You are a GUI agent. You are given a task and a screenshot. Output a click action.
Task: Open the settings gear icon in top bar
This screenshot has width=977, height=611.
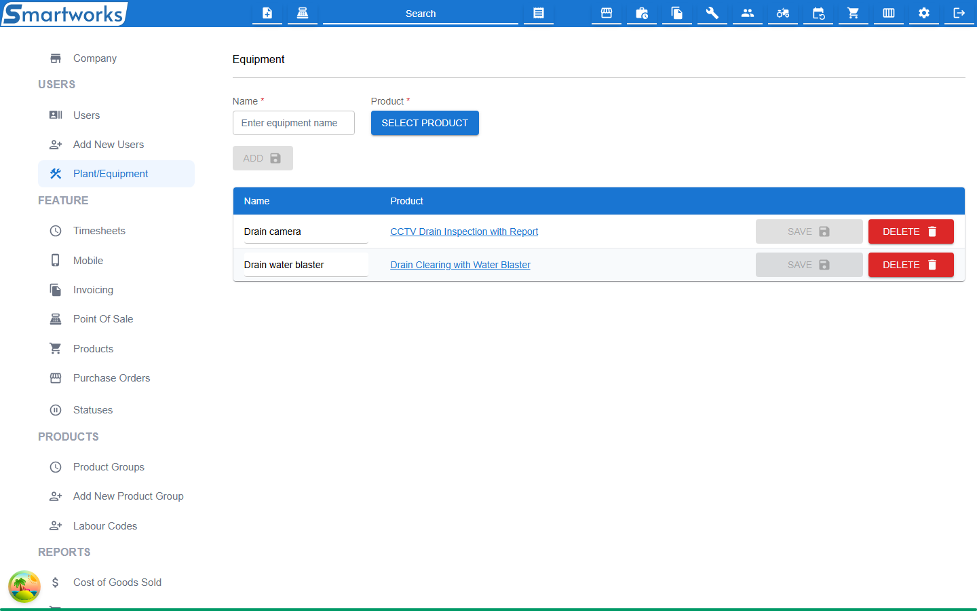924,13
